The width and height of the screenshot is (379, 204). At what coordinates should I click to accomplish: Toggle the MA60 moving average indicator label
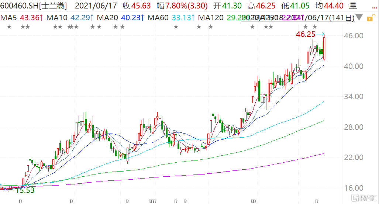point(171,18)
